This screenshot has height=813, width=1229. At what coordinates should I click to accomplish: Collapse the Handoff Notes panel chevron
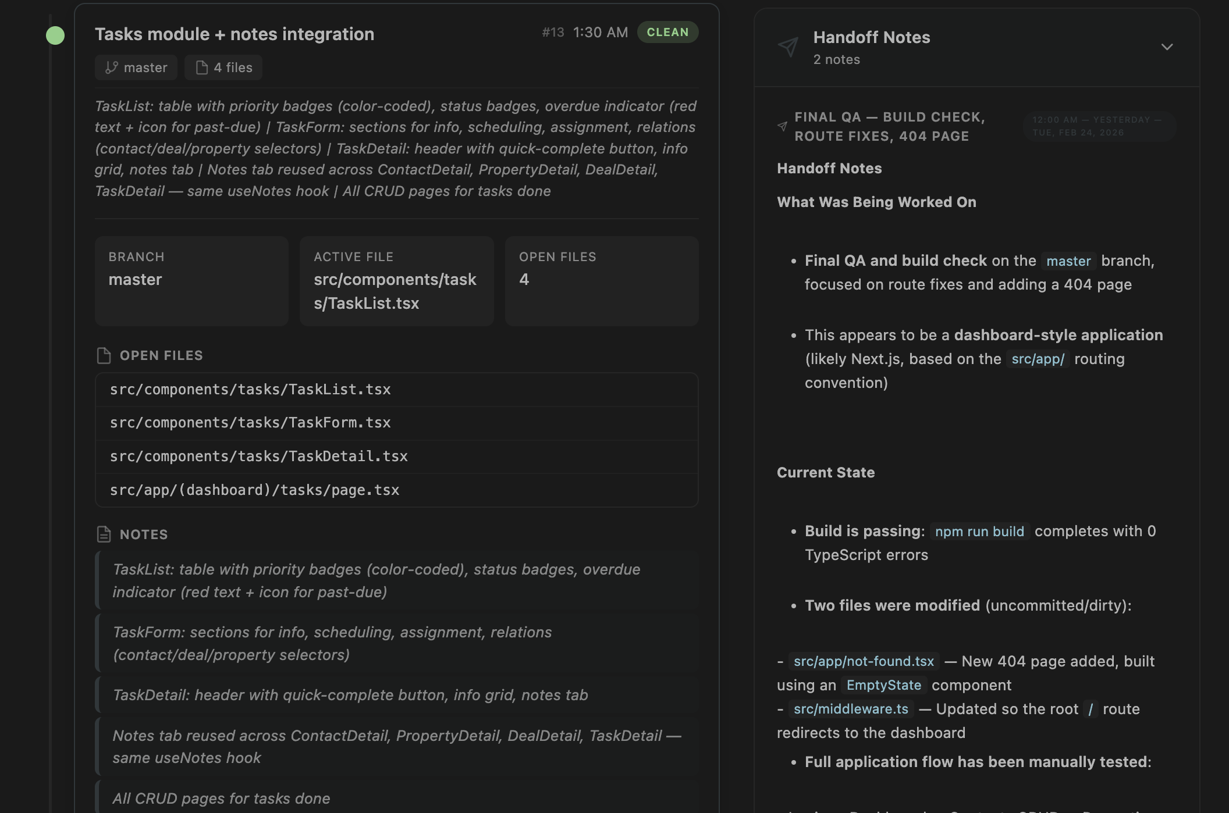tap(1167, 47)
